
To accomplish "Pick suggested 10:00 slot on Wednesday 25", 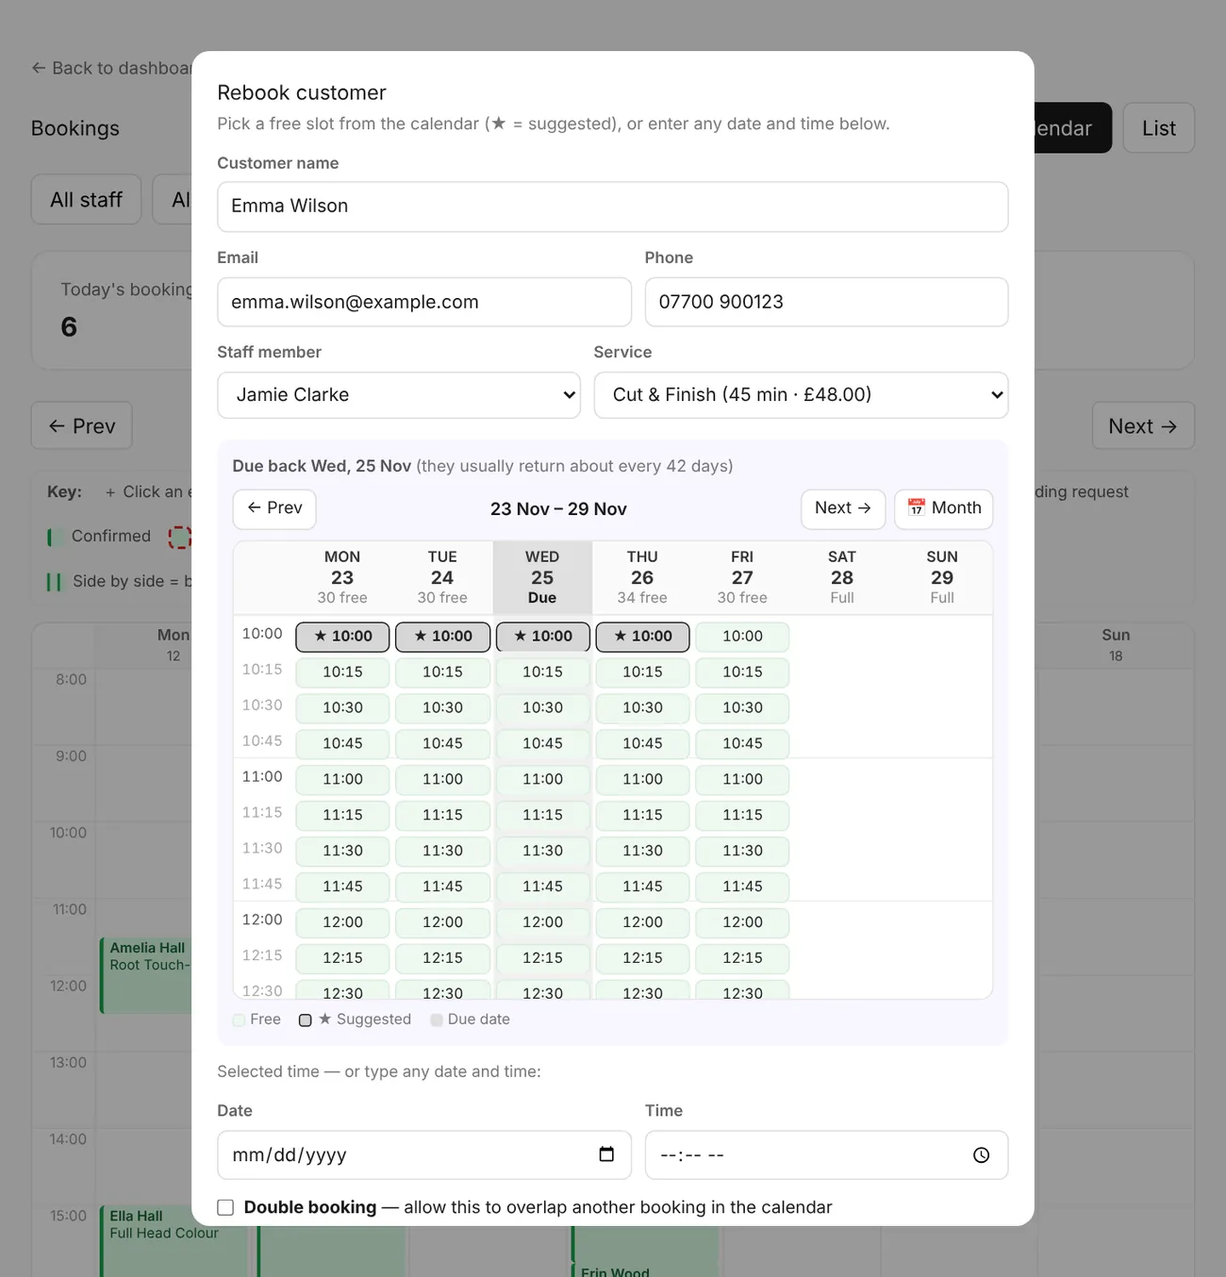I will click(x=542, y=637).
